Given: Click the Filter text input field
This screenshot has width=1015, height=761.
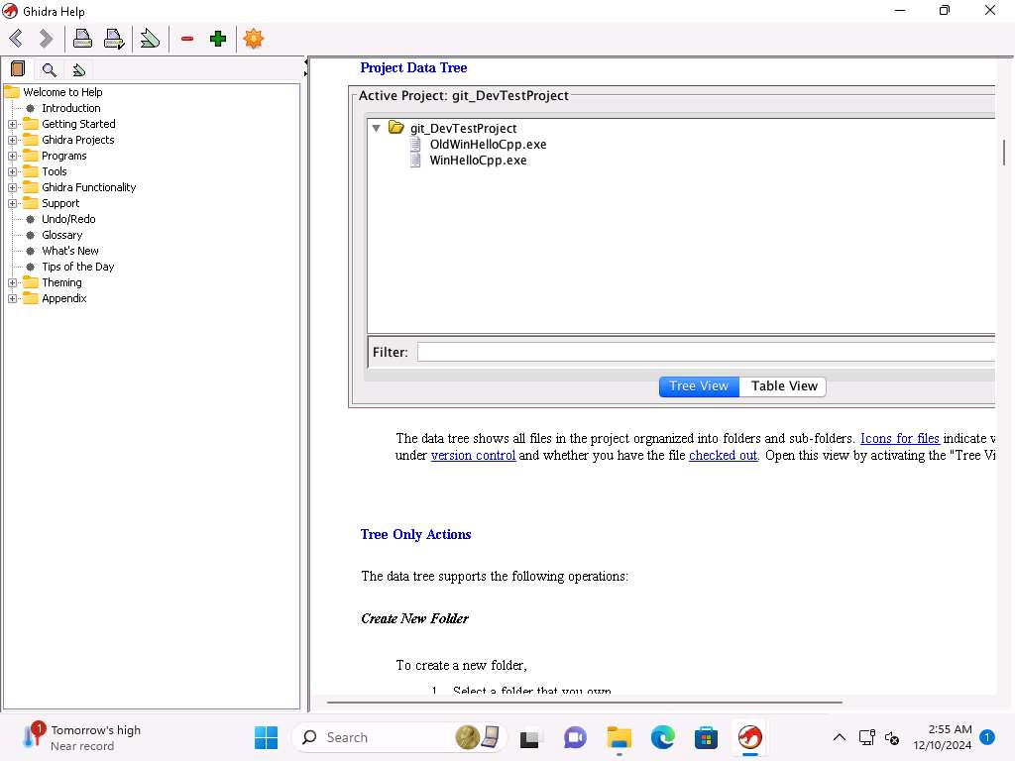Looking at the screenshot, I should [704, 352].
